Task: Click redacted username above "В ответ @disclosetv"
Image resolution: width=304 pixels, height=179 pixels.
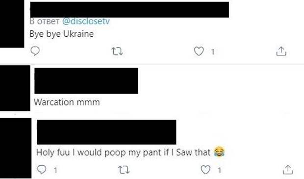Action: (x=129, y=10)
